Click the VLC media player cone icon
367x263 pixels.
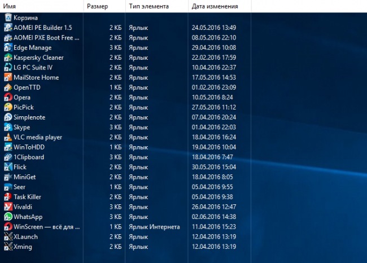click(8, 137)
